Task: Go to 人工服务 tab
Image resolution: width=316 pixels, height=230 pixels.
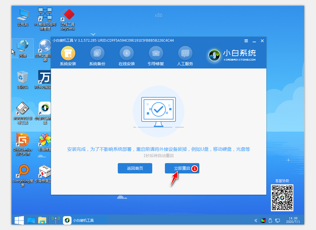Action: click(x=185, y=56)
